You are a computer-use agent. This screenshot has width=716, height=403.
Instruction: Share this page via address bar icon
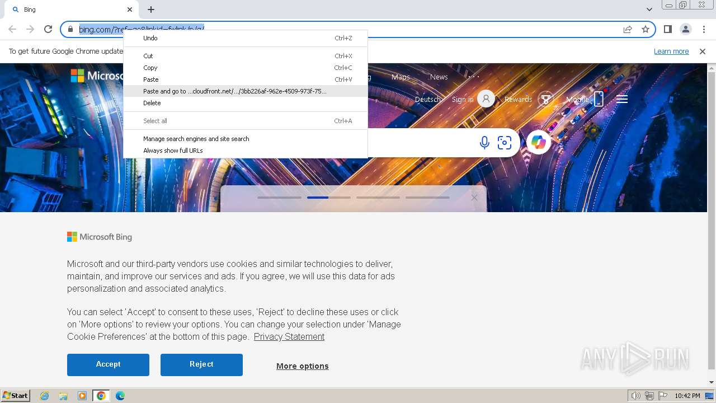click(x=628, y=29)
